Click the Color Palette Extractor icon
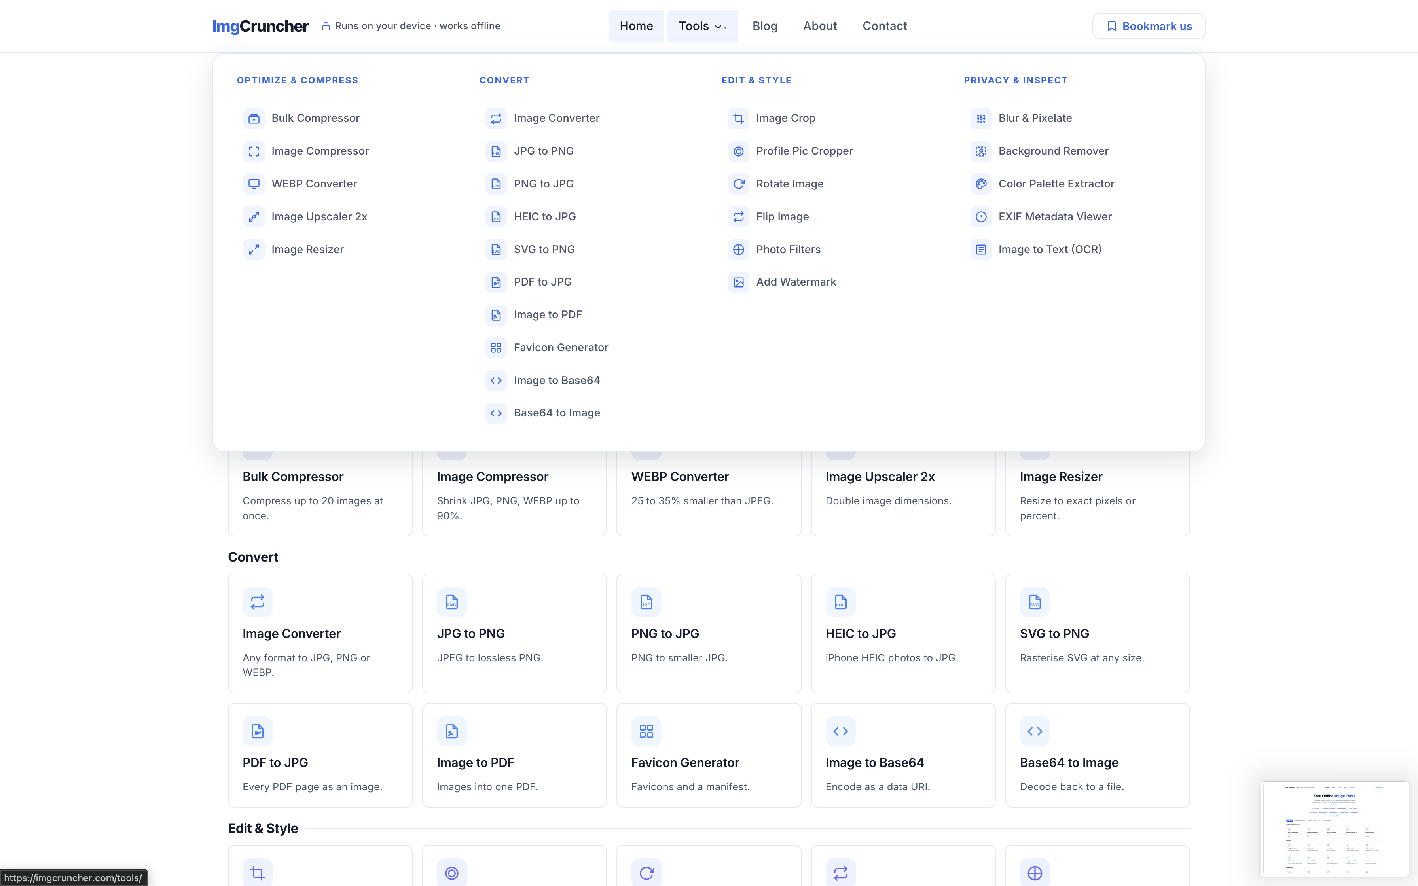The width and height of the screenshot is (1418, 886). point(981,184)
